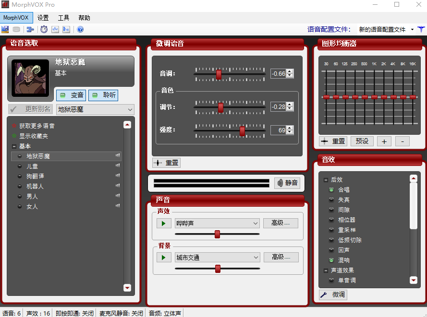
Task: Enable the 重采样 resample effect
Action: point(331,230)
